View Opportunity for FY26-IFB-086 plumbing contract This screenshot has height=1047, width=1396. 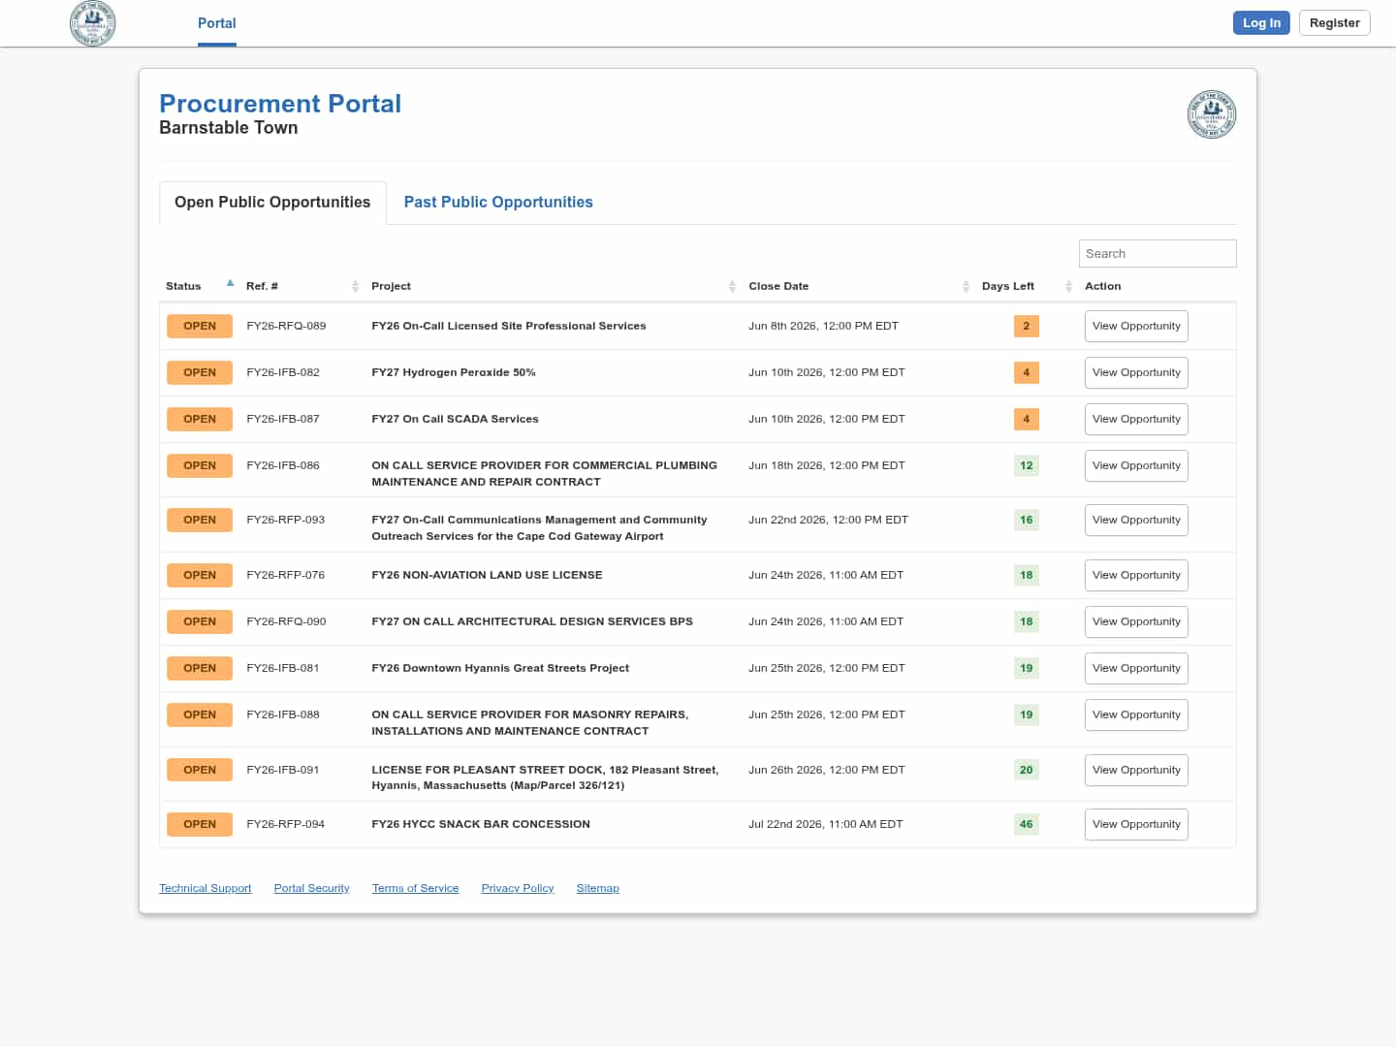(1136, 465)
